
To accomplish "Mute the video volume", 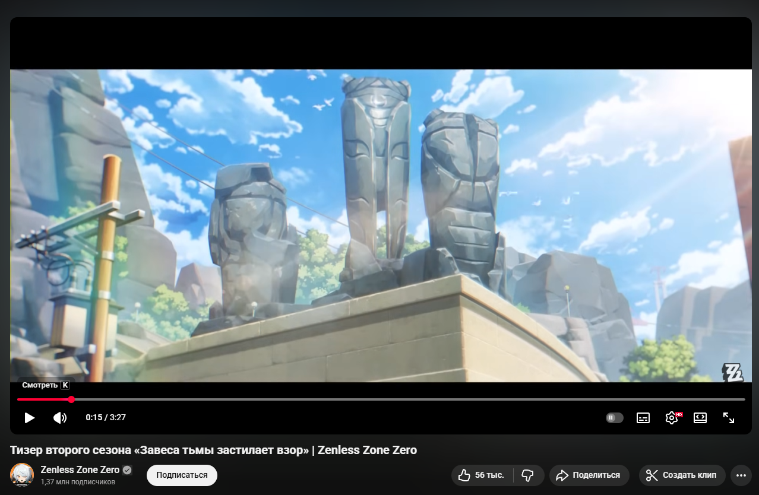I will tap(60, 417).
